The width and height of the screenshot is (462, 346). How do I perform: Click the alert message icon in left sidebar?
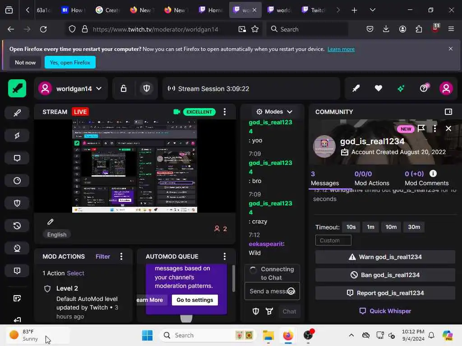17,271
